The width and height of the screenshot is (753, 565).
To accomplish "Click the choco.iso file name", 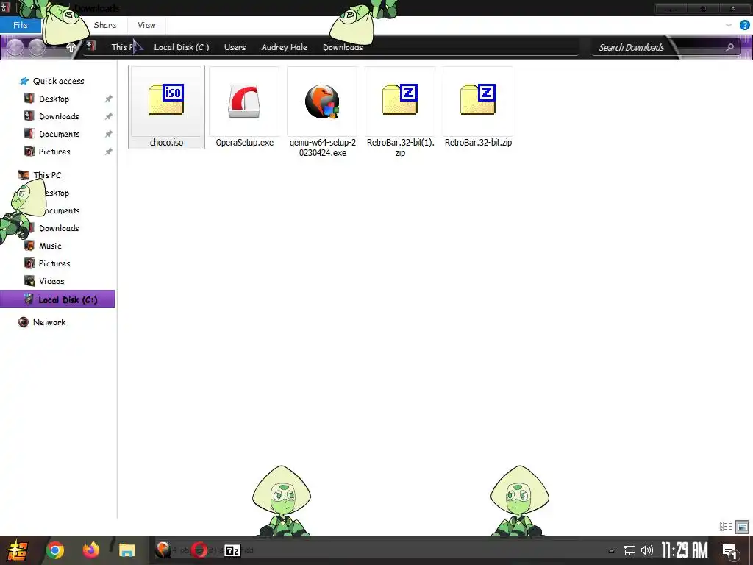I will [166, 142].
